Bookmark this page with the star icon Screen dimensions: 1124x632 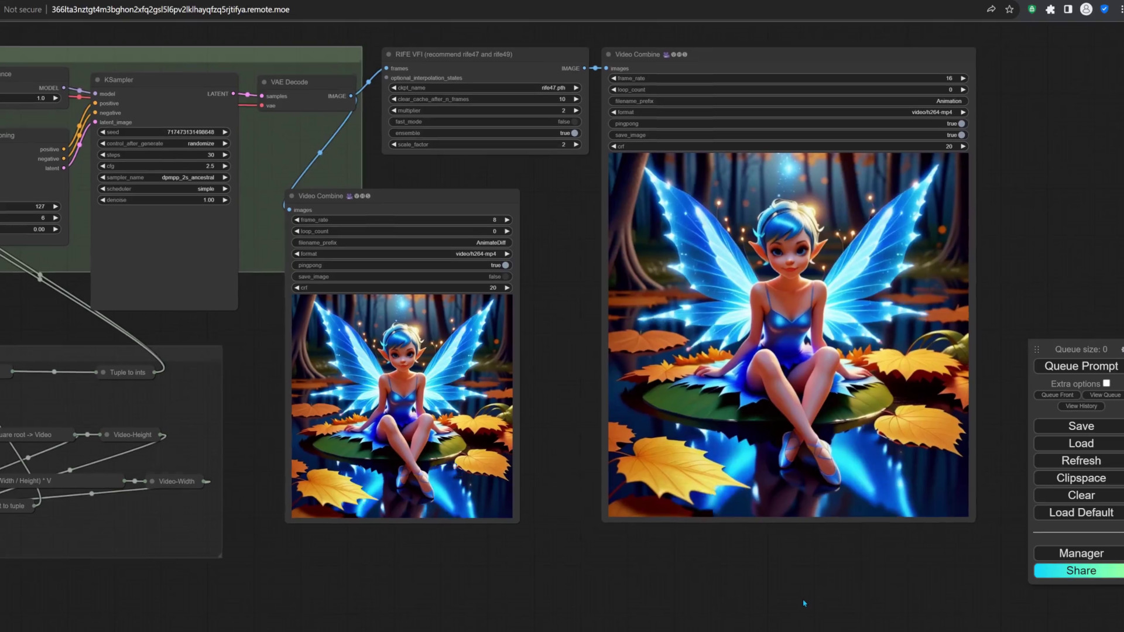pos(1009,9)
